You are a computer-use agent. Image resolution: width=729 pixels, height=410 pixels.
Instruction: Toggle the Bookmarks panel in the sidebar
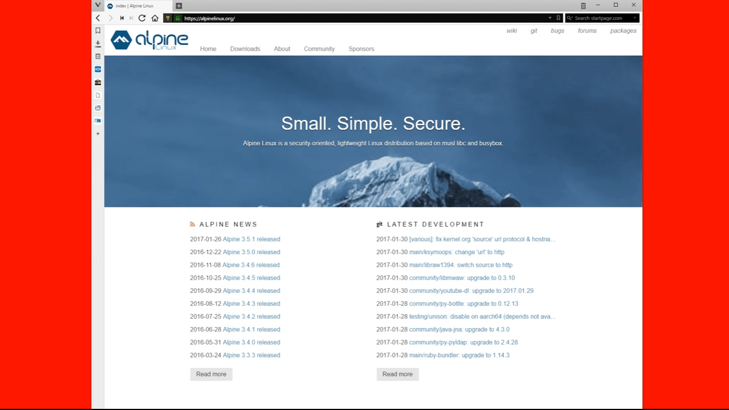coord(97,30)
